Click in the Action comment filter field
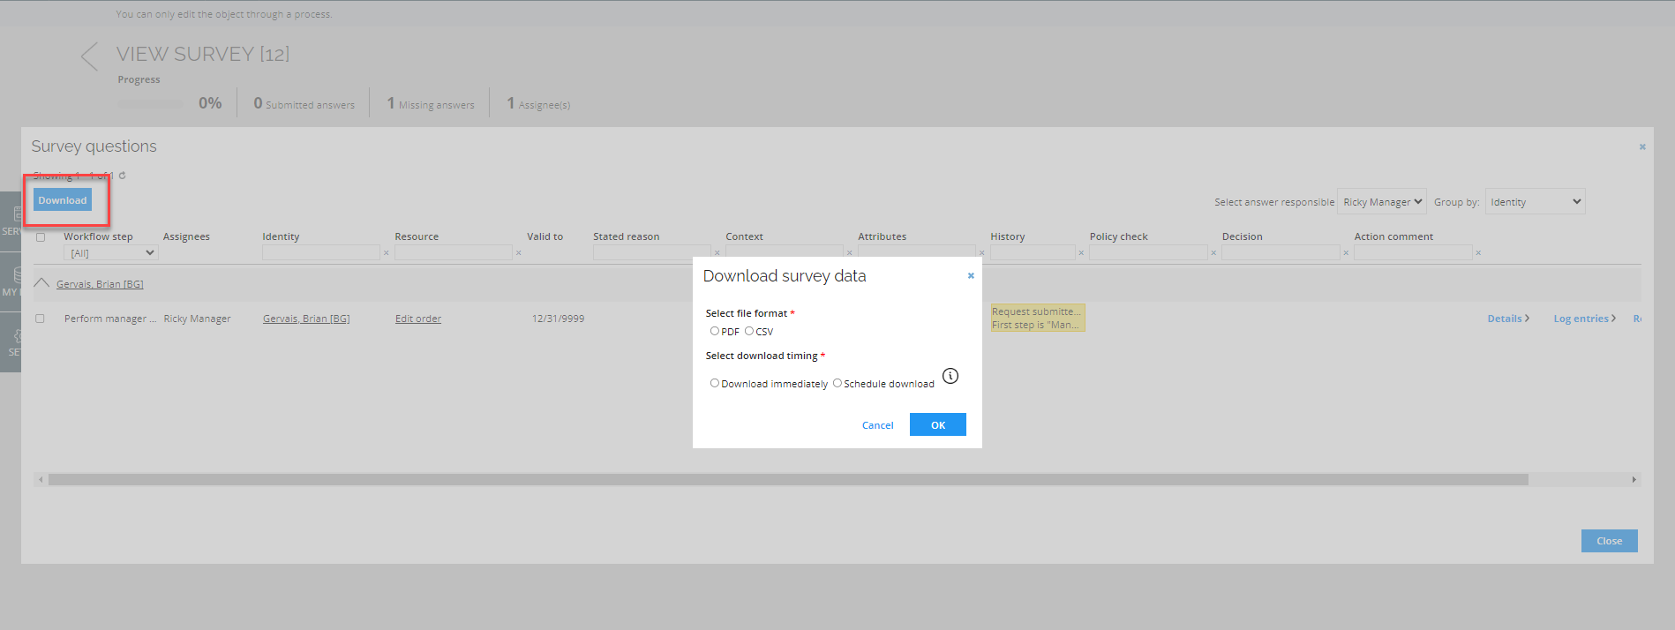This screenshot has height=630, width=1675. click(x=1413, y=253)
